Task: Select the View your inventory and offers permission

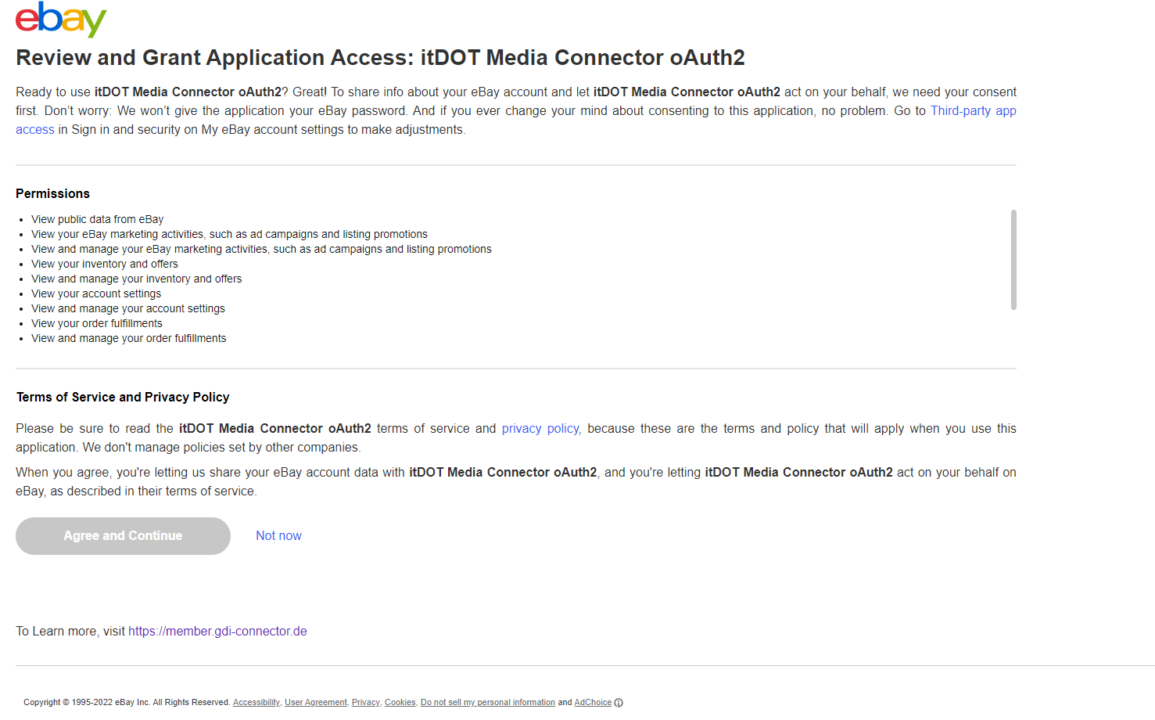Action: 104,265
